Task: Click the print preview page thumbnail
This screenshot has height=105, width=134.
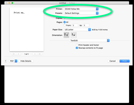Action: pyautogui.click(x=27, y=29)
